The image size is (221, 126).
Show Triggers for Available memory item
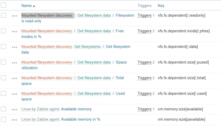pyautogui.click(x=144, y=109)
